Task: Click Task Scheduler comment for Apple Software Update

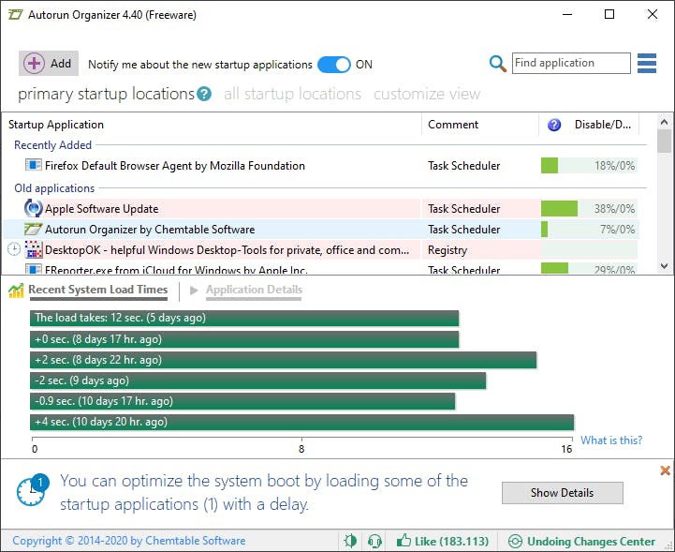Action: [x=463, y=209]
